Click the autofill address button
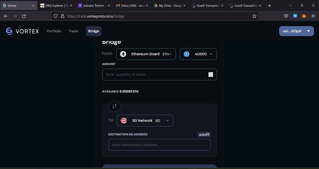Screen dimensions: 319x169 pos(204,134)
